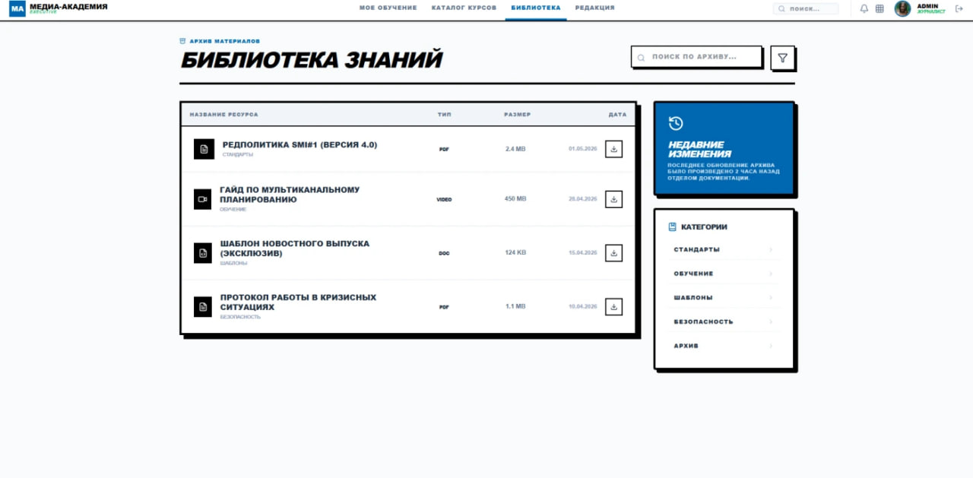Image resolution: width=973 pixels, height=478 pixels.
Task: Expand the Обучение category chevron
Action: pyautogui.click(x=771, y=274)
